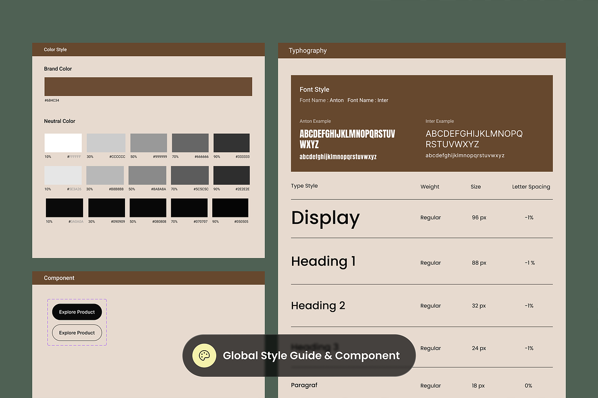The image size is (598, 398).
Task: Click the Regular weight in Display row
Action: coord(431,218)
